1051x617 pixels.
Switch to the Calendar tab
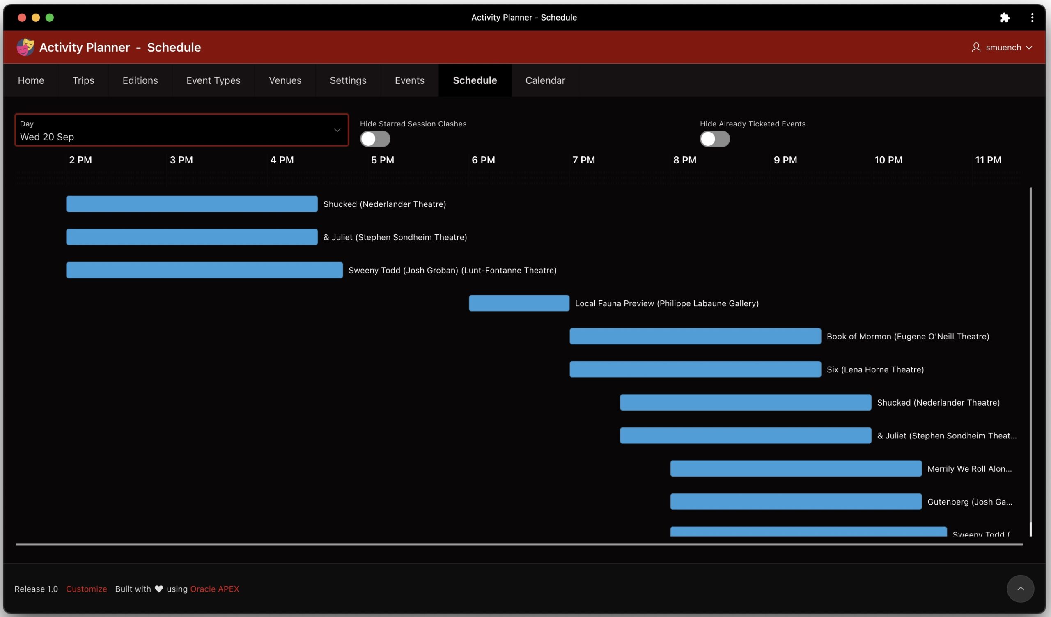pos(545,80)
